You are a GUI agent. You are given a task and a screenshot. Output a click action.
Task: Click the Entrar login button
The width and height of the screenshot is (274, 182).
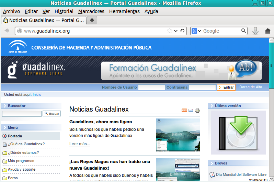point(226,87)
